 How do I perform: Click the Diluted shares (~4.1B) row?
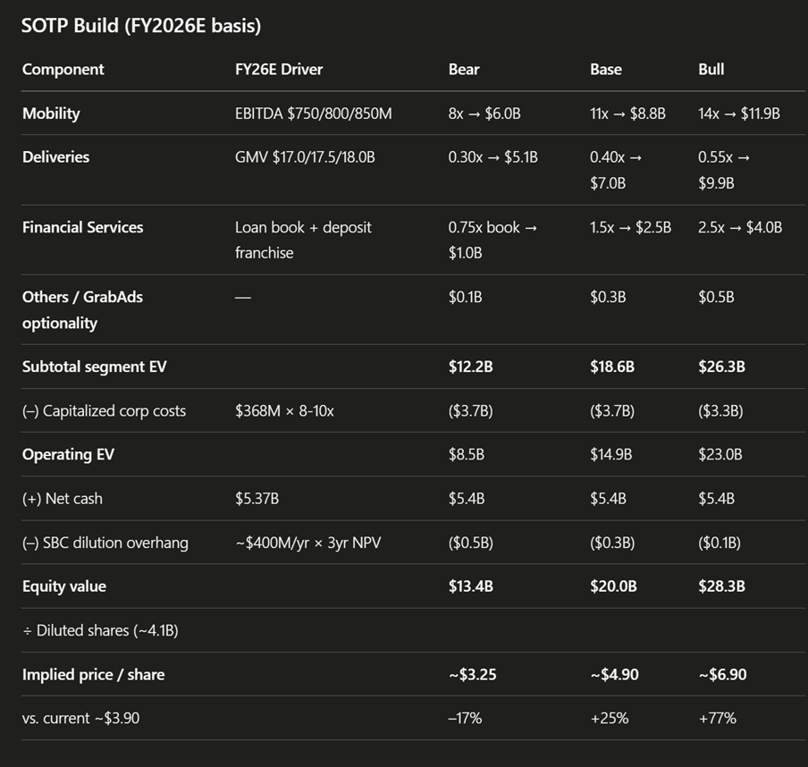100,630
